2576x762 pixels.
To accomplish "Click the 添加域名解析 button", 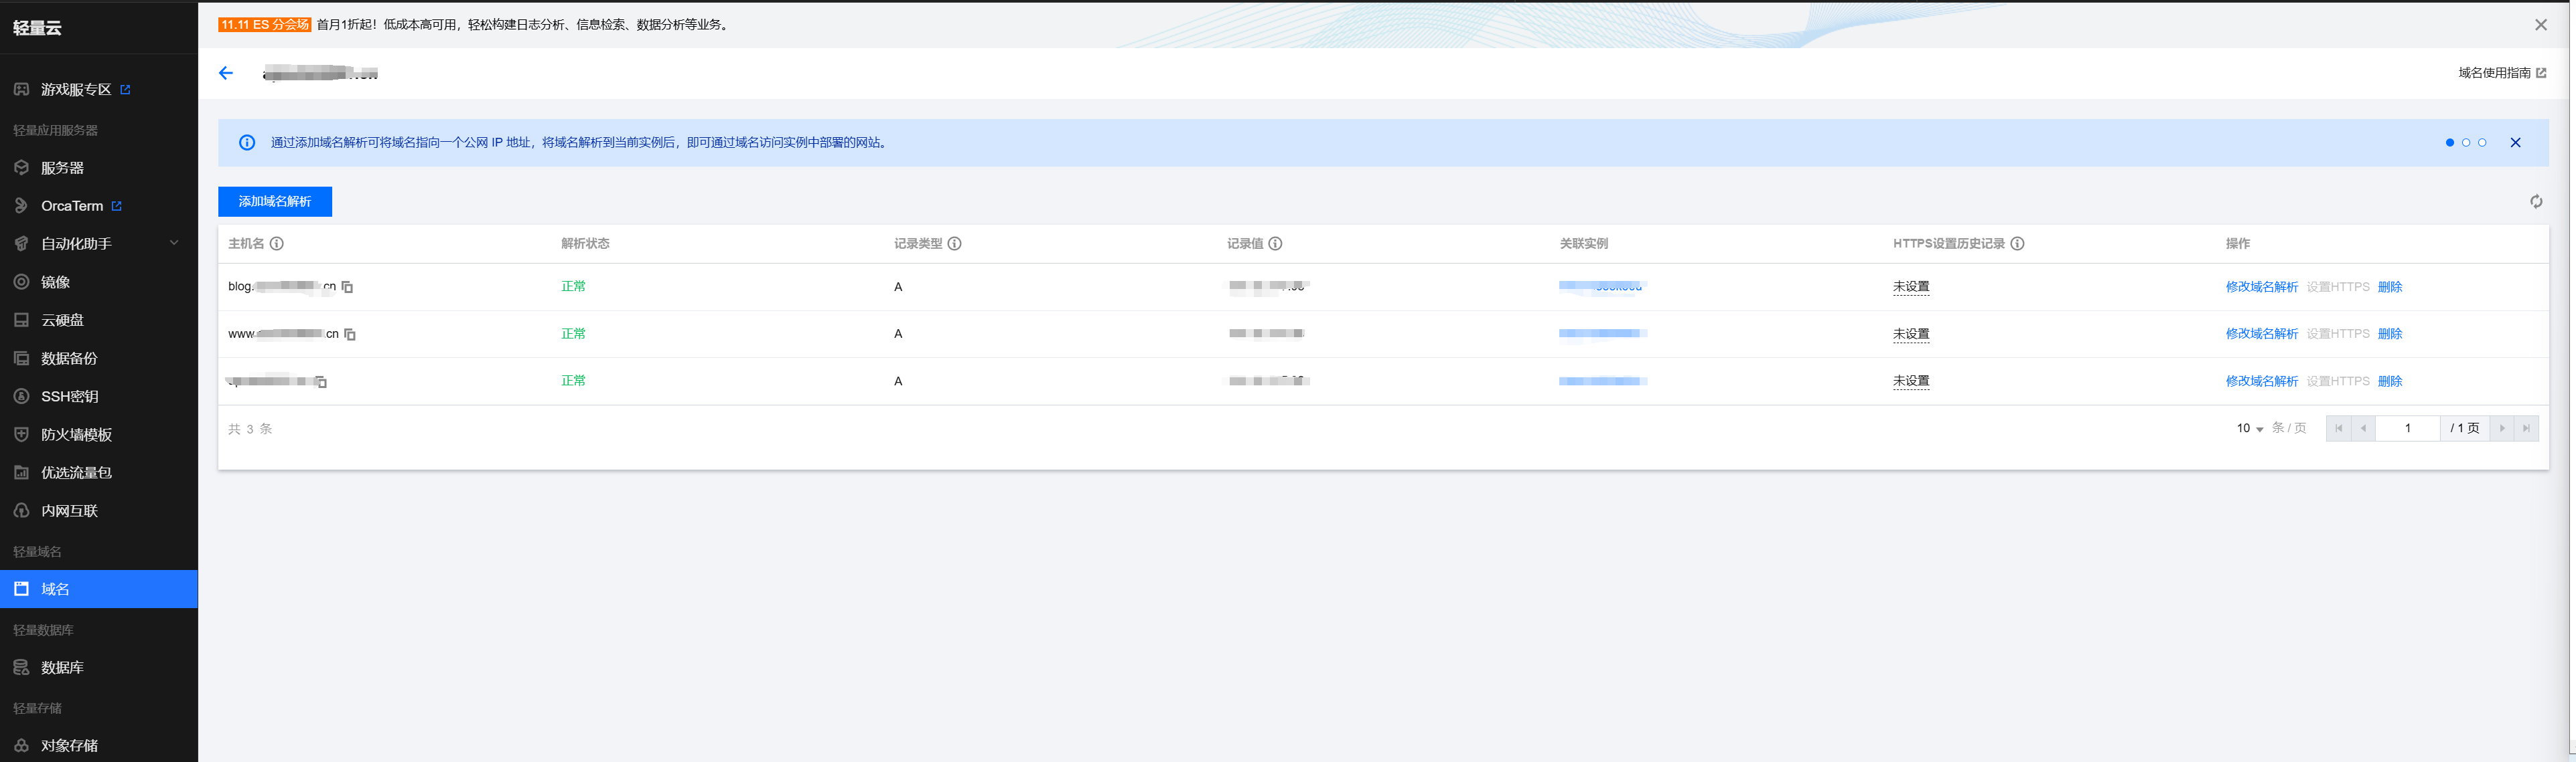I will (x=275, y=202).
